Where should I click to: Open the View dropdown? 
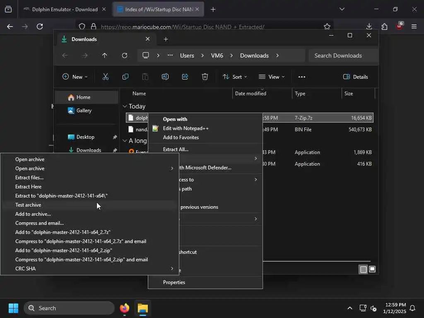pos(272,77)
